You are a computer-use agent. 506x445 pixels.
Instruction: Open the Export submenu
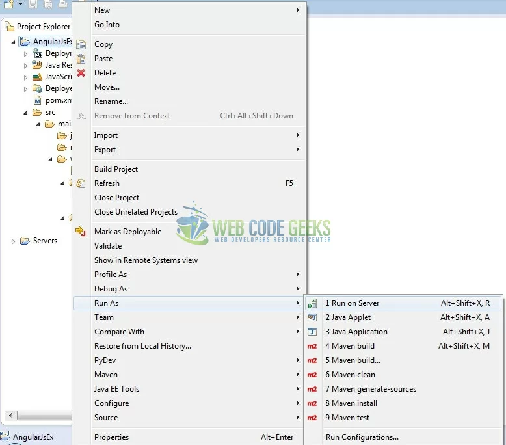190,150
